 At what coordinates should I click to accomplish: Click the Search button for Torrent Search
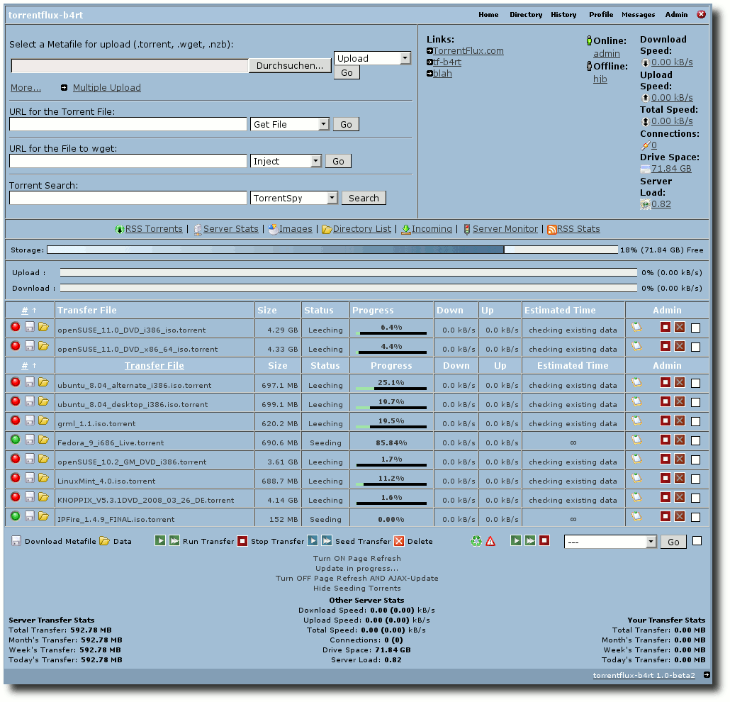[x=364, y=198]
